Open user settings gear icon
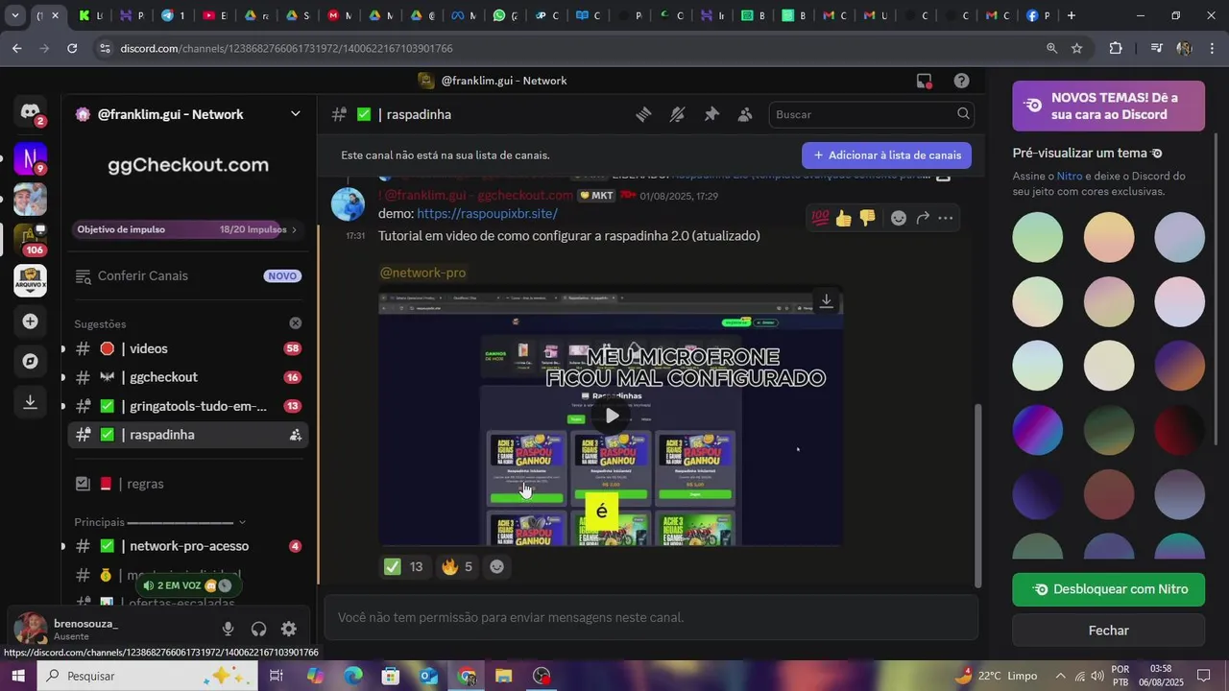1229x691 pixels. pyautogui.click(x=289, y=629)
